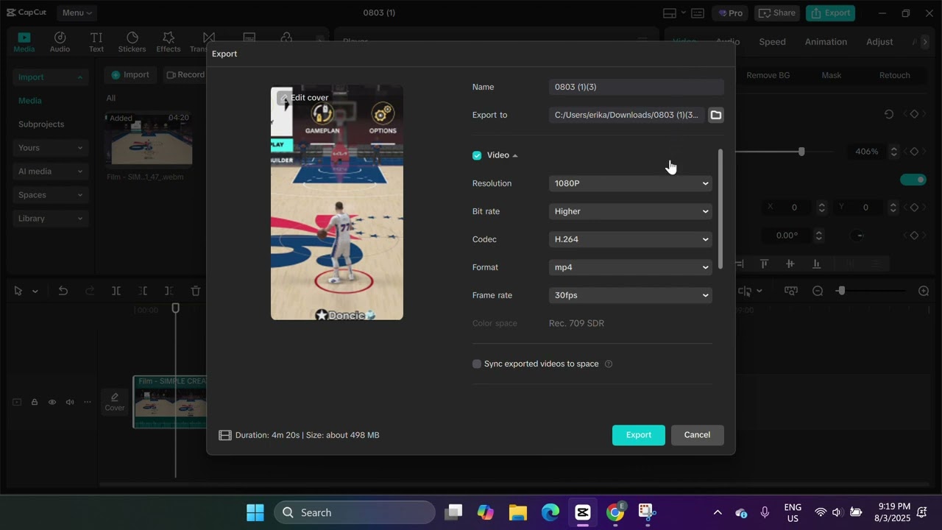Mute the track with the speaker icon

70,402
